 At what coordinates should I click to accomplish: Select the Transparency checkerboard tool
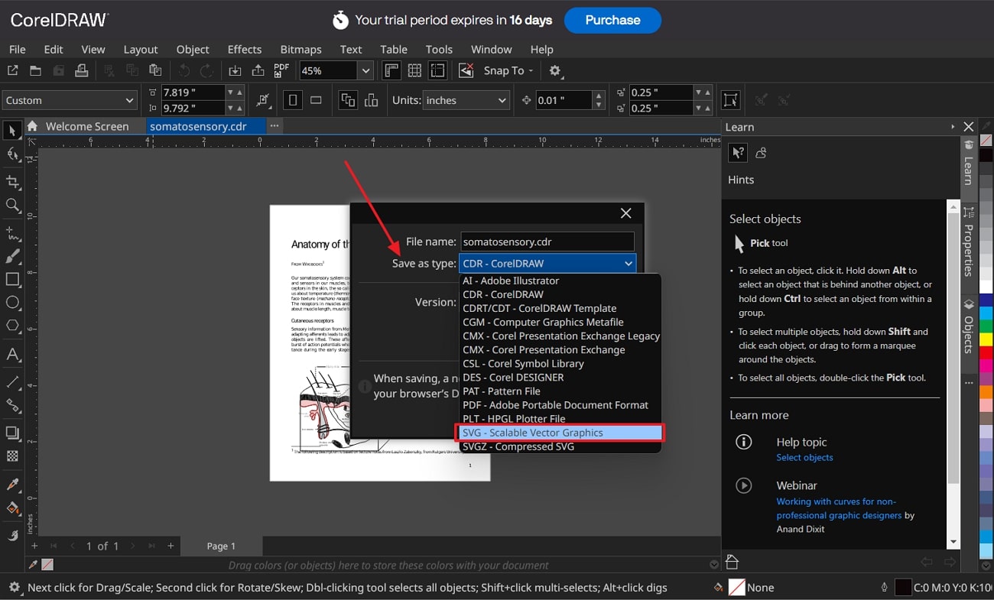tap(12, 456)
